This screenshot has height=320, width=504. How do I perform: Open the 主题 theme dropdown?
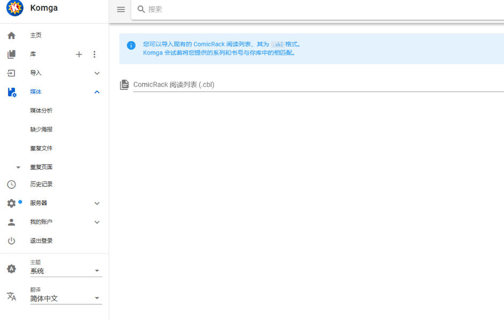(66, 271)
